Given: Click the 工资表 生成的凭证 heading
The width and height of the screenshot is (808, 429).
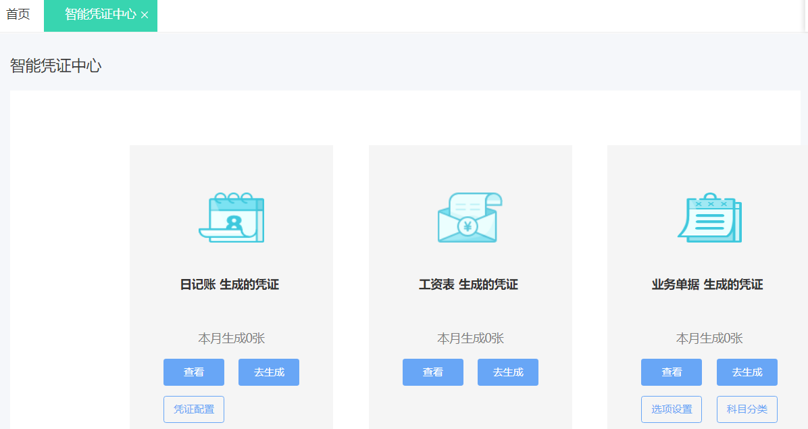Looking at the screenshot, I should tap(470, 284).
